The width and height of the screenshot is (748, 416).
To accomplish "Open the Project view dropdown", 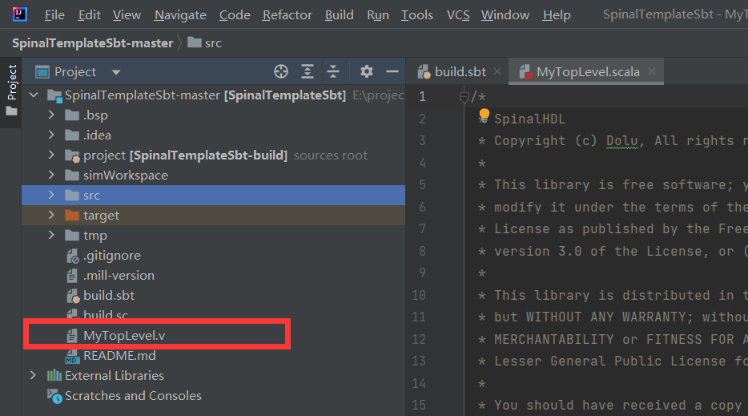I will (x=116, y=72).
